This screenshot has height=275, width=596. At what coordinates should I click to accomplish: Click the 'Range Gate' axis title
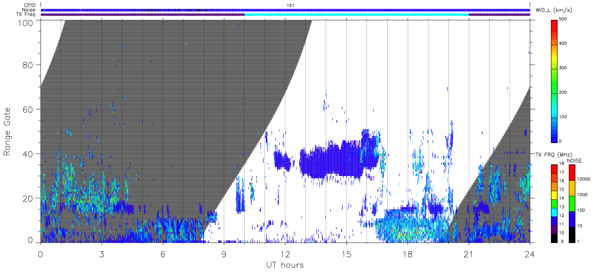click(x=7, y=131)
